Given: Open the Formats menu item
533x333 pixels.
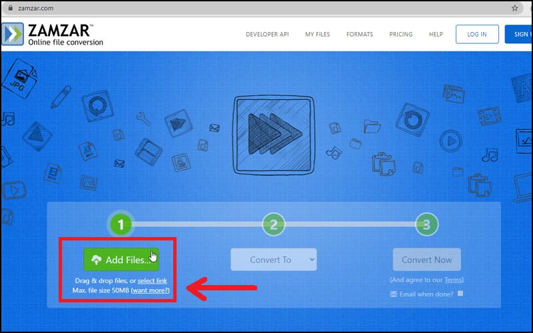Looking at the screenshot, I should point(360,35).
